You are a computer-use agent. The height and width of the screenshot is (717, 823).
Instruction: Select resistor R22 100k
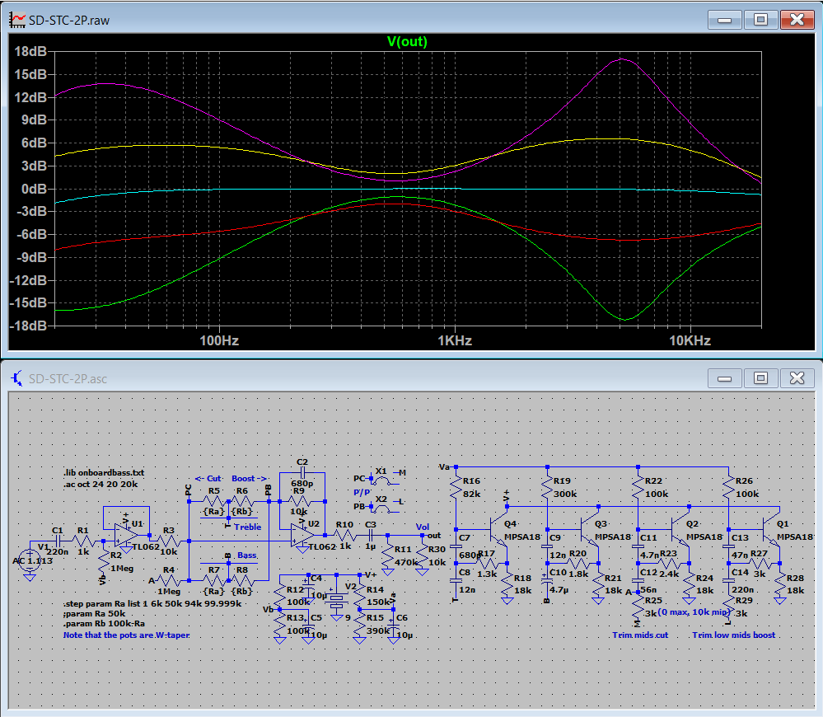(638, 488)
